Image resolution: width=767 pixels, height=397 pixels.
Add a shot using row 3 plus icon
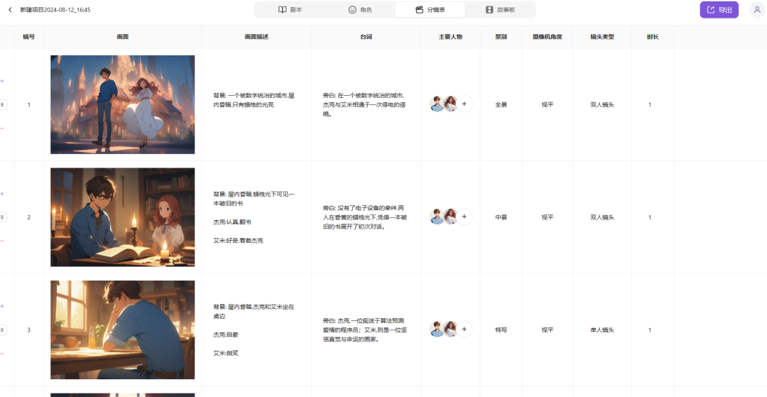coord(2,306)
